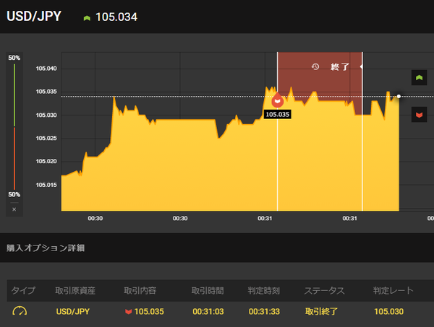The height and width of the screenshot is (327, 434).
Task: Click the 105.020 y-axis label
Action: click(46, 161)
